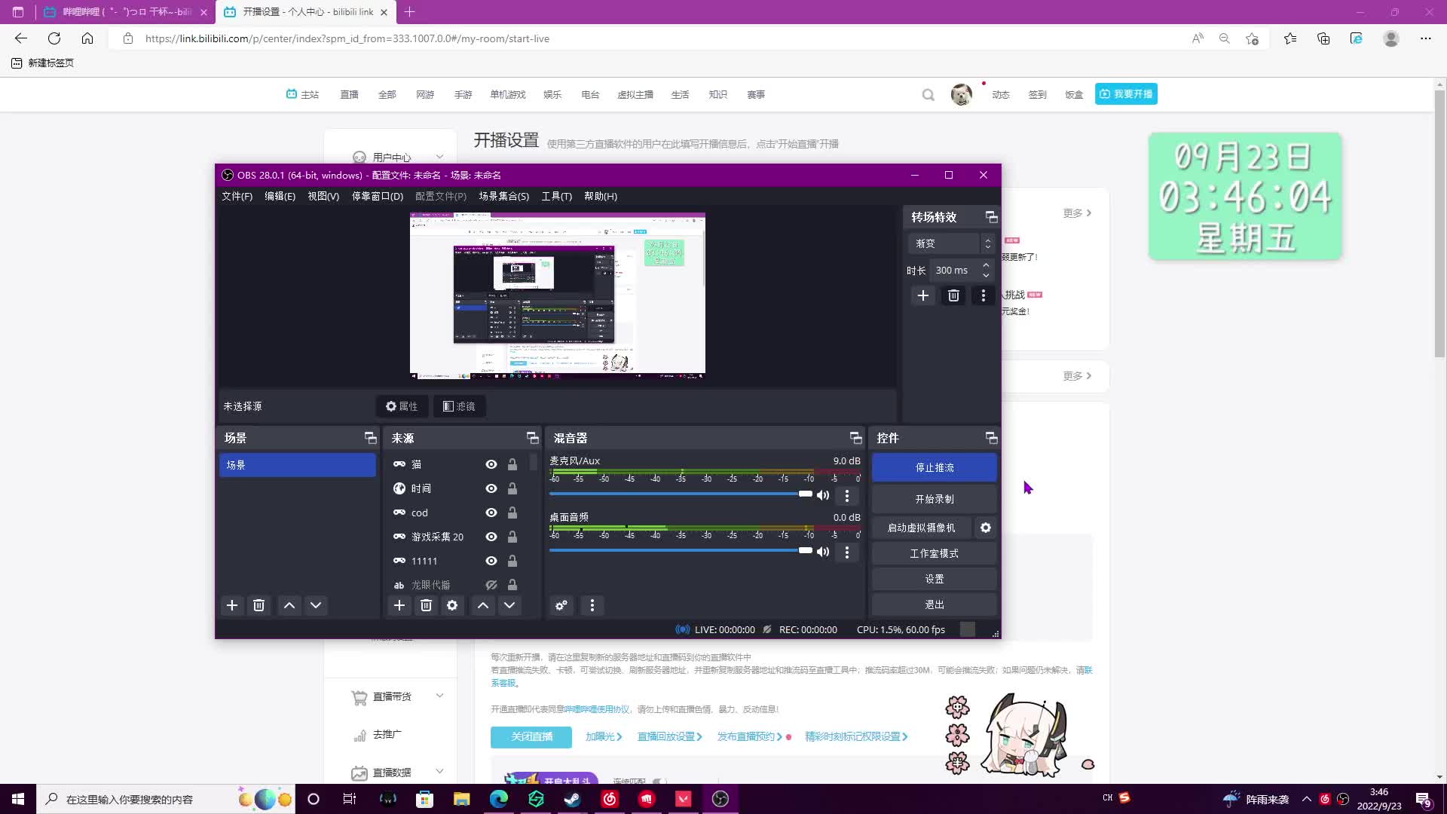Undock the 来源 panel
Image resolution: width=1447 pixels, height=814 pixels.
coord(532,438)
